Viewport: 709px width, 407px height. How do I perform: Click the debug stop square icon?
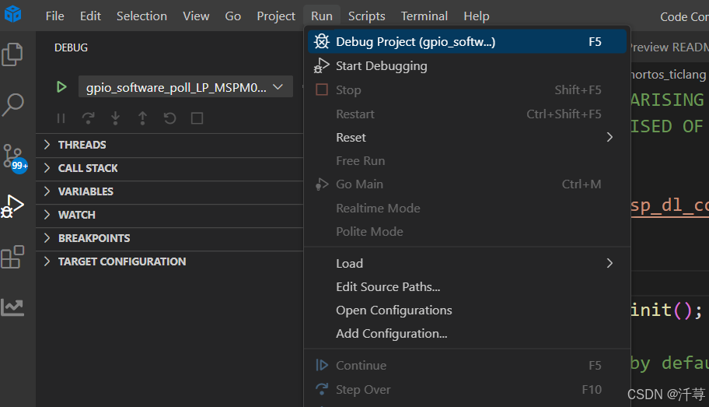pyautogui.click(x=197, y=118)
